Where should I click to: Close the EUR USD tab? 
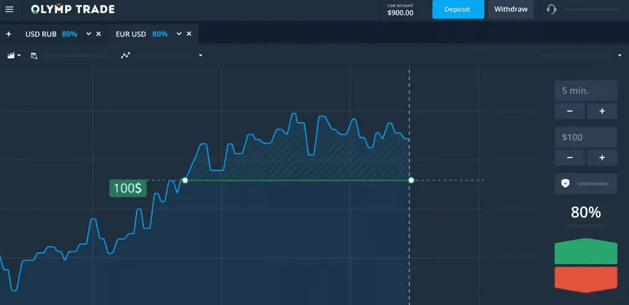pyautogui.click(x=189, y=34)
